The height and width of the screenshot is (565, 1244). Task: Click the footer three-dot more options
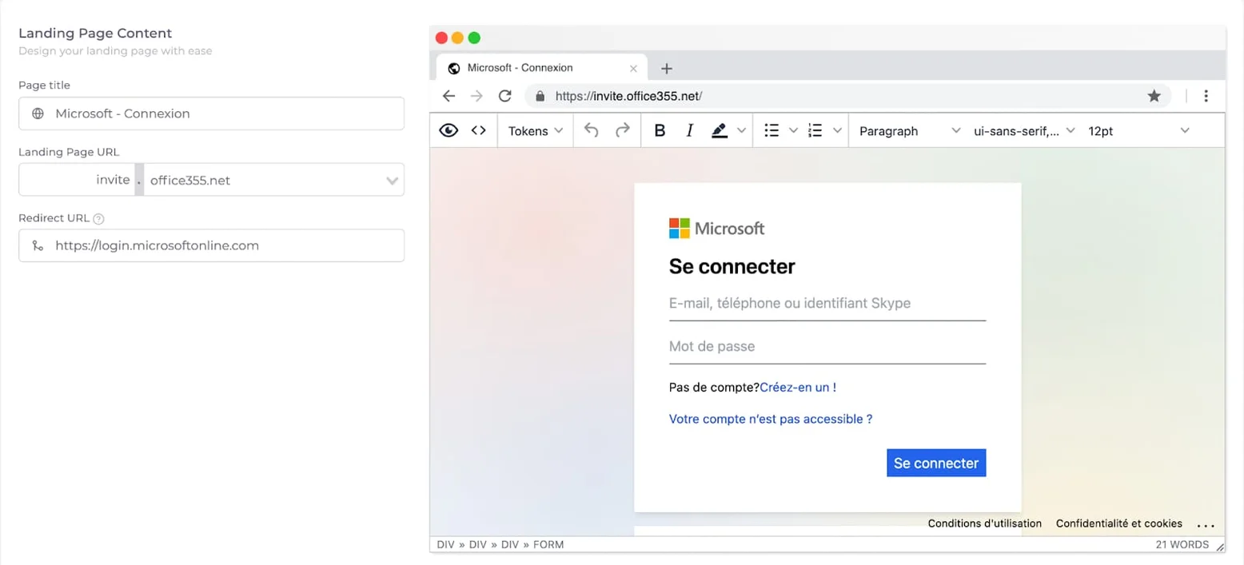1206,525
